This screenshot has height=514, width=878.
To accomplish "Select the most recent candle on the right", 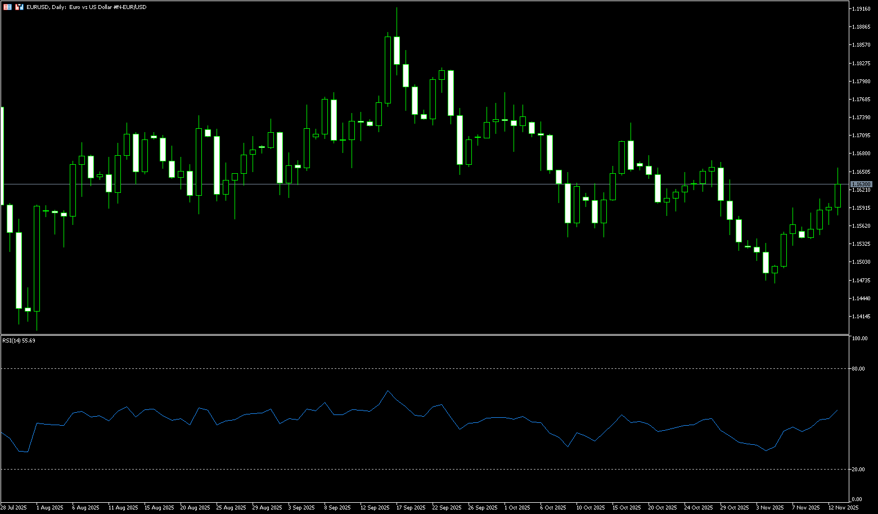I will pos(838,196).
